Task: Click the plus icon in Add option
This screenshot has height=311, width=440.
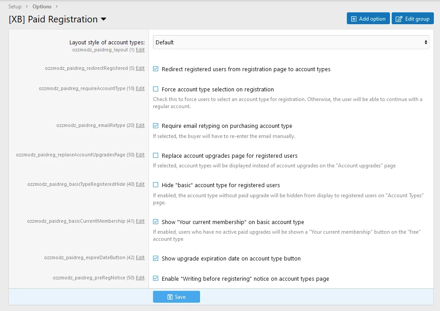Action: 354,19
